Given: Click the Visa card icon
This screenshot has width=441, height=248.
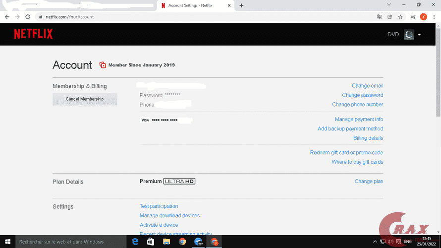Looking at the screenshot, I should tap(145, 120).
